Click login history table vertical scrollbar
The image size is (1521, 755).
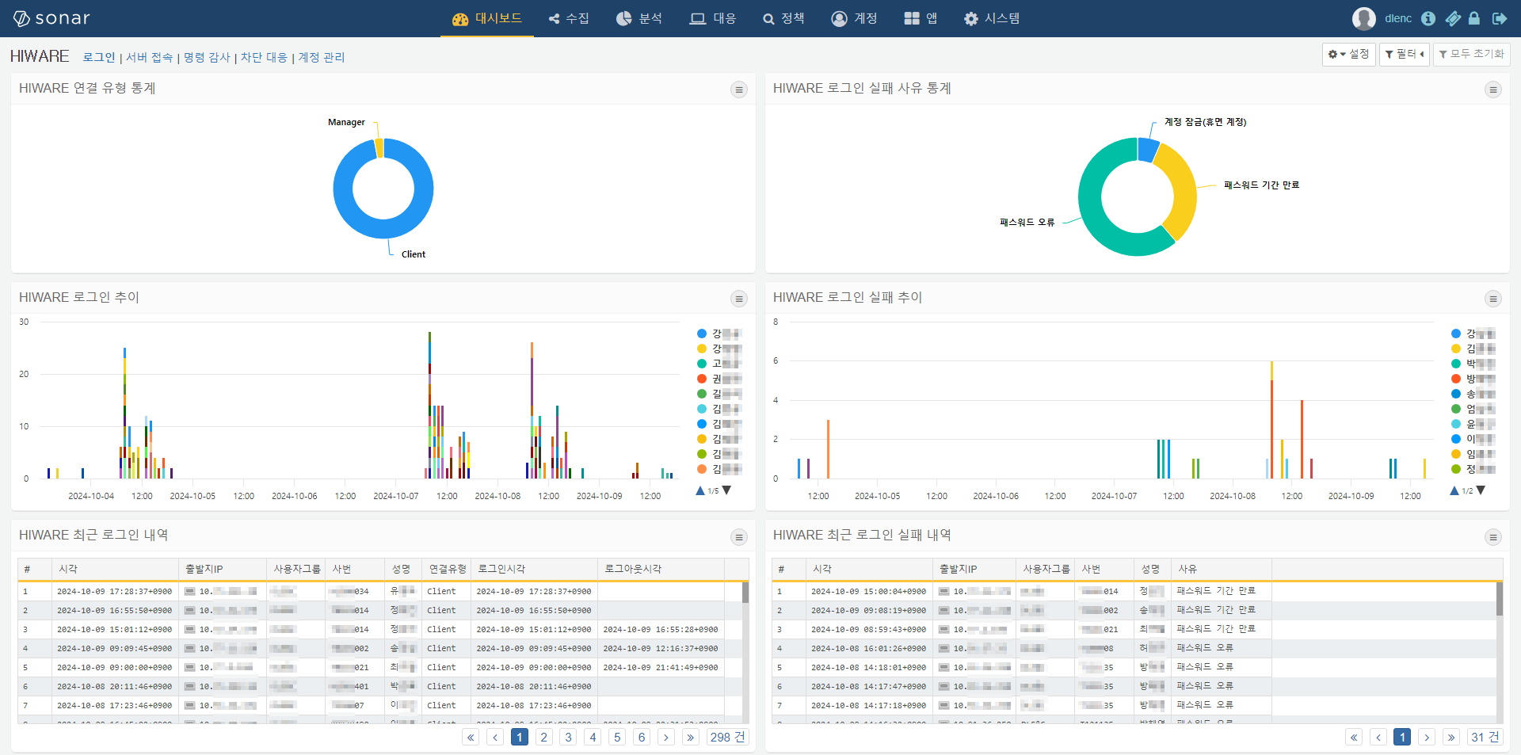(745, 593)
